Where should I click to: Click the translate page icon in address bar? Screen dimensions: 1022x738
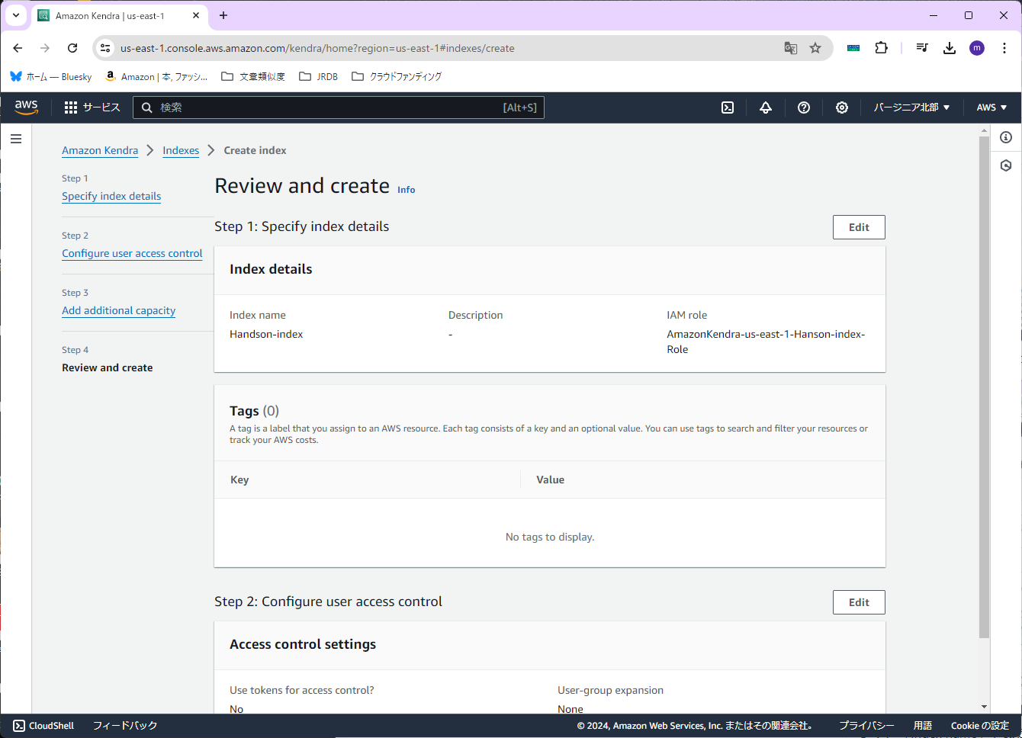click(x=791, y=48)
